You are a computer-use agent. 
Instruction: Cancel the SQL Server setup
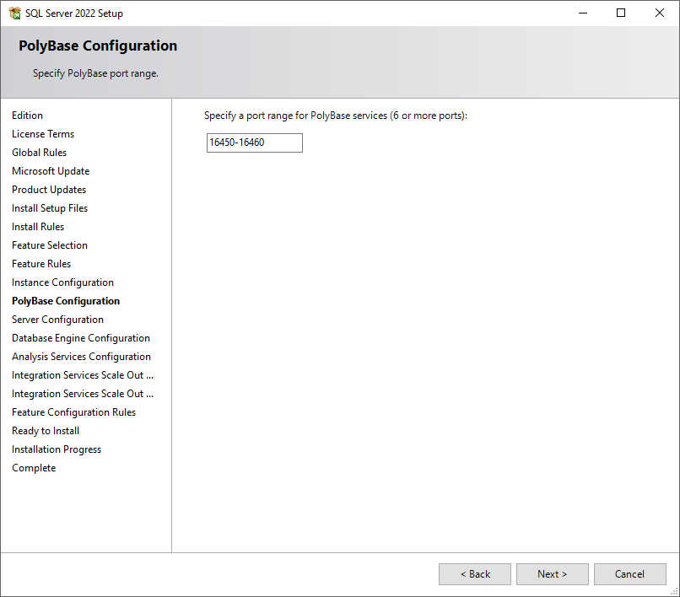[x=629, y=573]
